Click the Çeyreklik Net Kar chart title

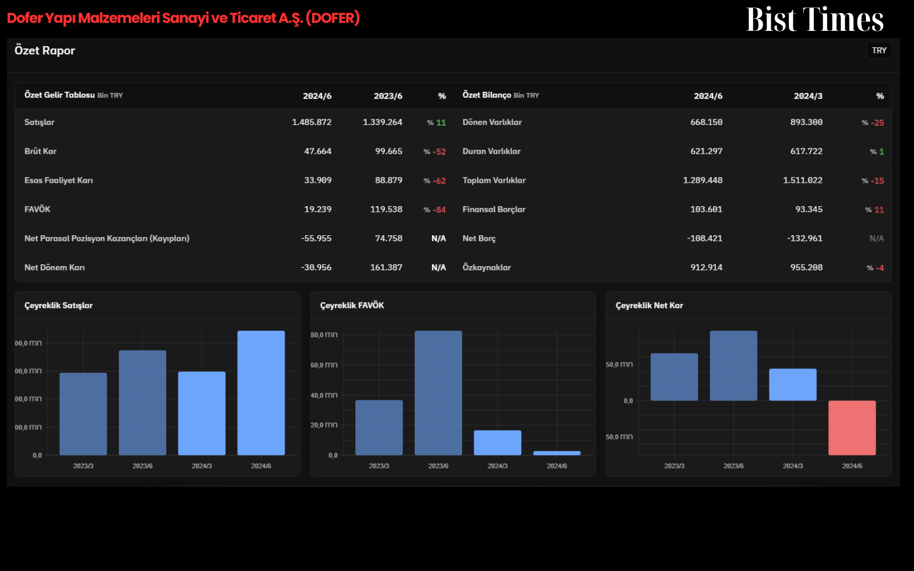[650, 305]
